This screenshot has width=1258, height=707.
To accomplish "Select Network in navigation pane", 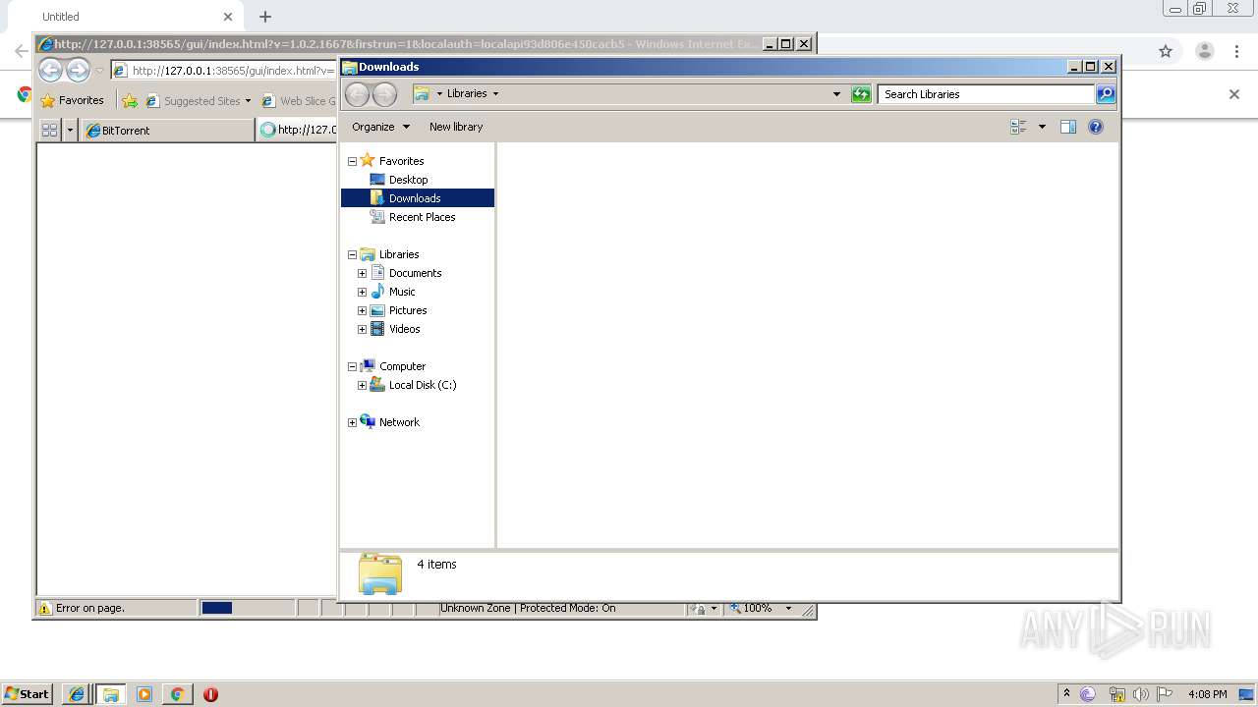I will coord(399,422).
